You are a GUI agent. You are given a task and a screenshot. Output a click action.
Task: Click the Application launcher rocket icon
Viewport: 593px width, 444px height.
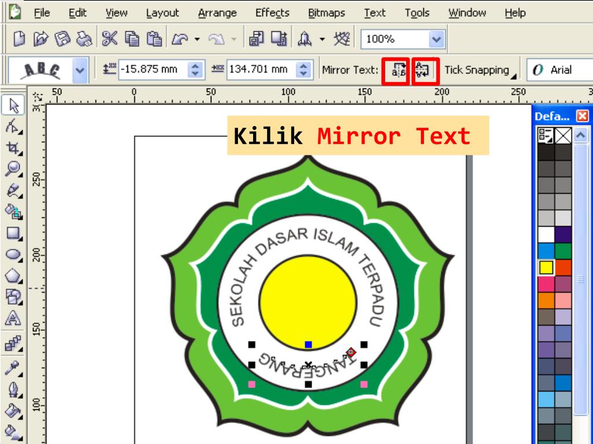tap(305, 39)
